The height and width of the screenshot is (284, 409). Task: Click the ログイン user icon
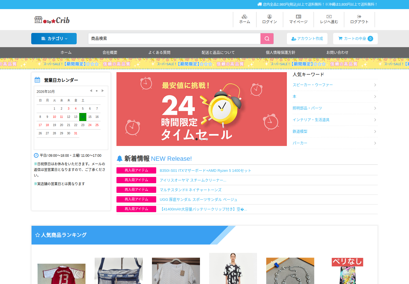270,17
